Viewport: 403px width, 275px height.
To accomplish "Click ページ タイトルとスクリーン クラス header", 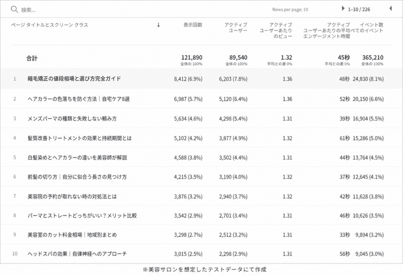I will [x=49, y=25].
